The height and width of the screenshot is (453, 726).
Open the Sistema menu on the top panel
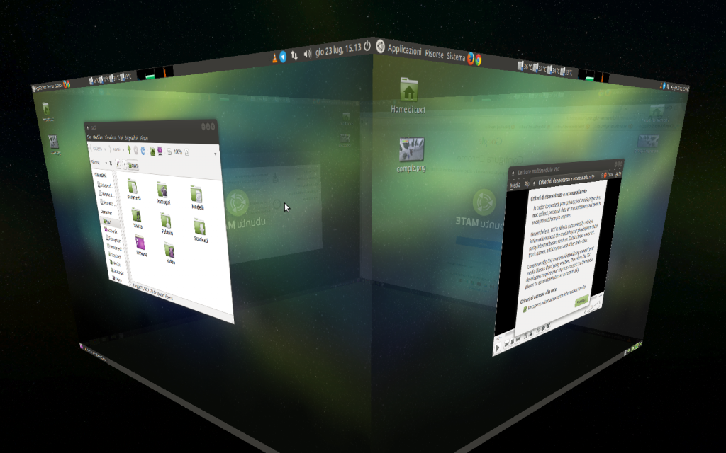(456, 57)
